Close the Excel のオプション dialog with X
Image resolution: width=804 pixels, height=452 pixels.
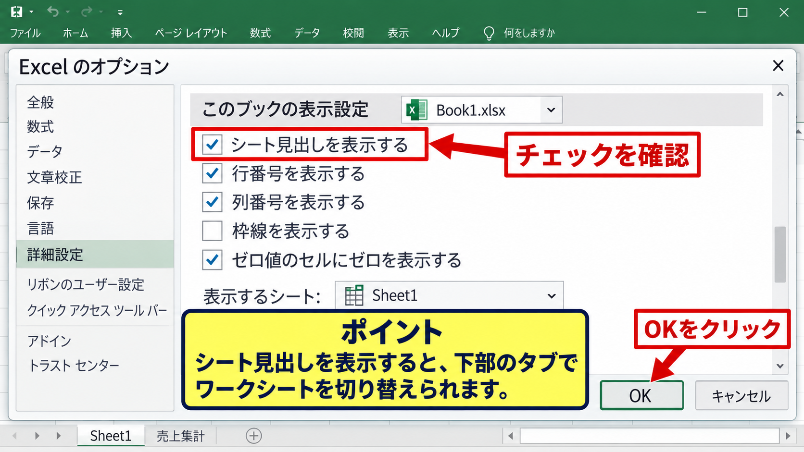[778, 66]
